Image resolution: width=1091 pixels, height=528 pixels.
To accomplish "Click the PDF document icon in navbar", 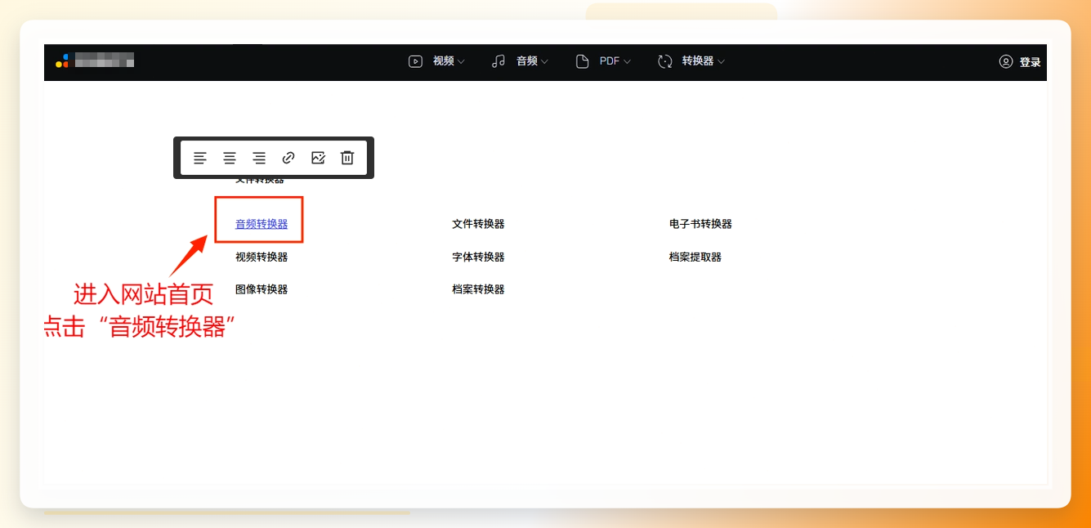I will point(582,61).
